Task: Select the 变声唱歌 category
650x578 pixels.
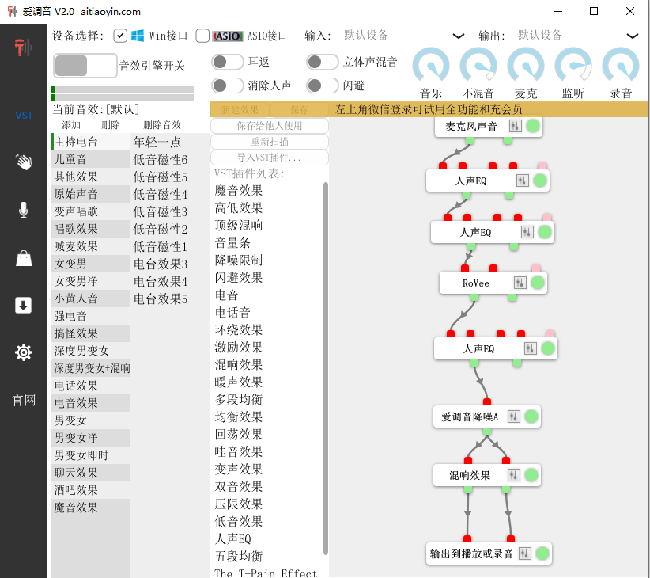Action: (x=91, y=211)
